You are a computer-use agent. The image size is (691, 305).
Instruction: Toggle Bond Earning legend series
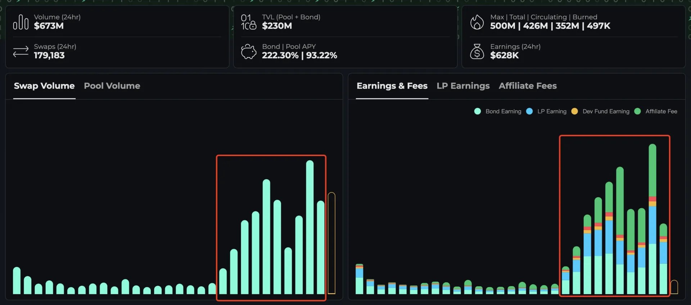coord(503,111)
